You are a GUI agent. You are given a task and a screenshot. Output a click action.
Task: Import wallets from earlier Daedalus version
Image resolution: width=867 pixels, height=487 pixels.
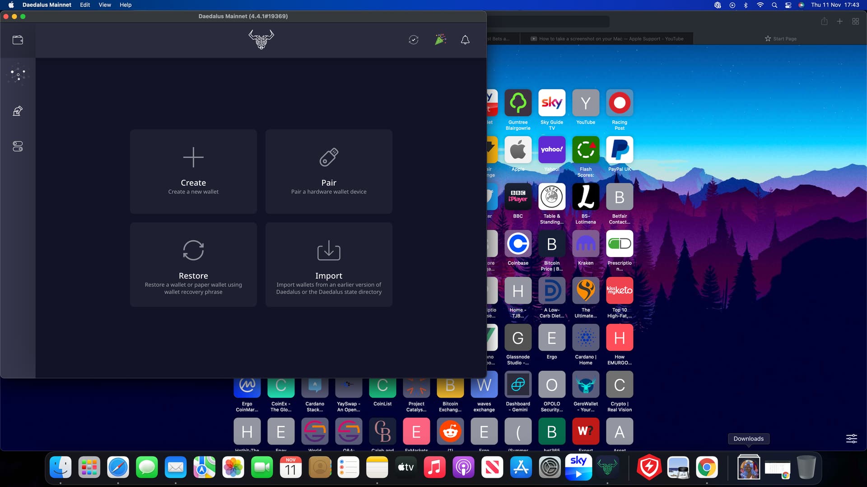329,264
